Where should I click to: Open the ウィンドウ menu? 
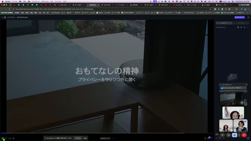pyautogui.click(x=58, y=1)
